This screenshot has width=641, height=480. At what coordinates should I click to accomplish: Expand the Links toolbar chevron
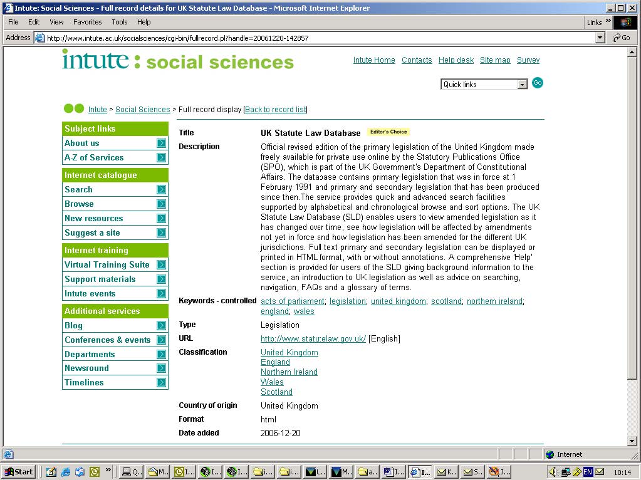(x=608, y=21)
